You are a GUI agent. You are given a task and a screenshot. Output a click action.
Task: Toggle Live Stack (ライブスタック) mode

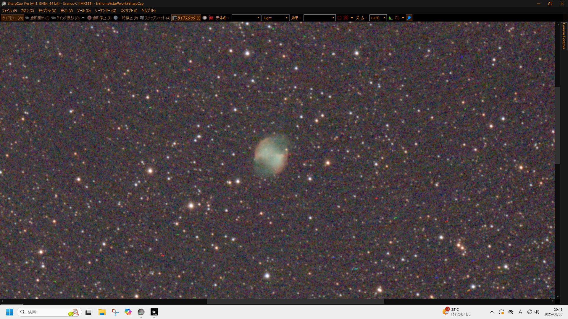point(186,18)
